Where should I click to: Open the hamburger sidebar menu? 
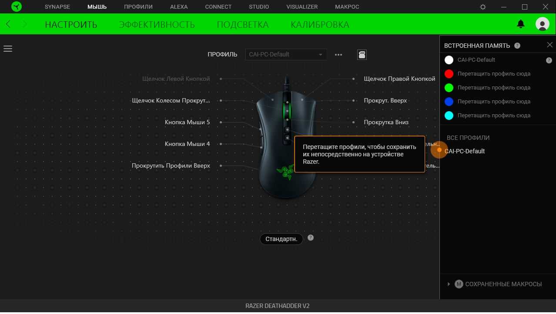8,49
